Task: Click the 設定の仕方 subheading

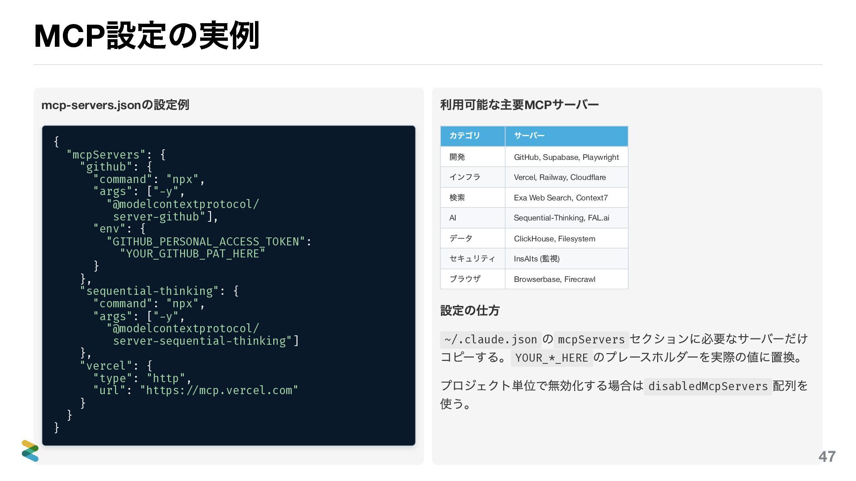Action: [469, 310]
